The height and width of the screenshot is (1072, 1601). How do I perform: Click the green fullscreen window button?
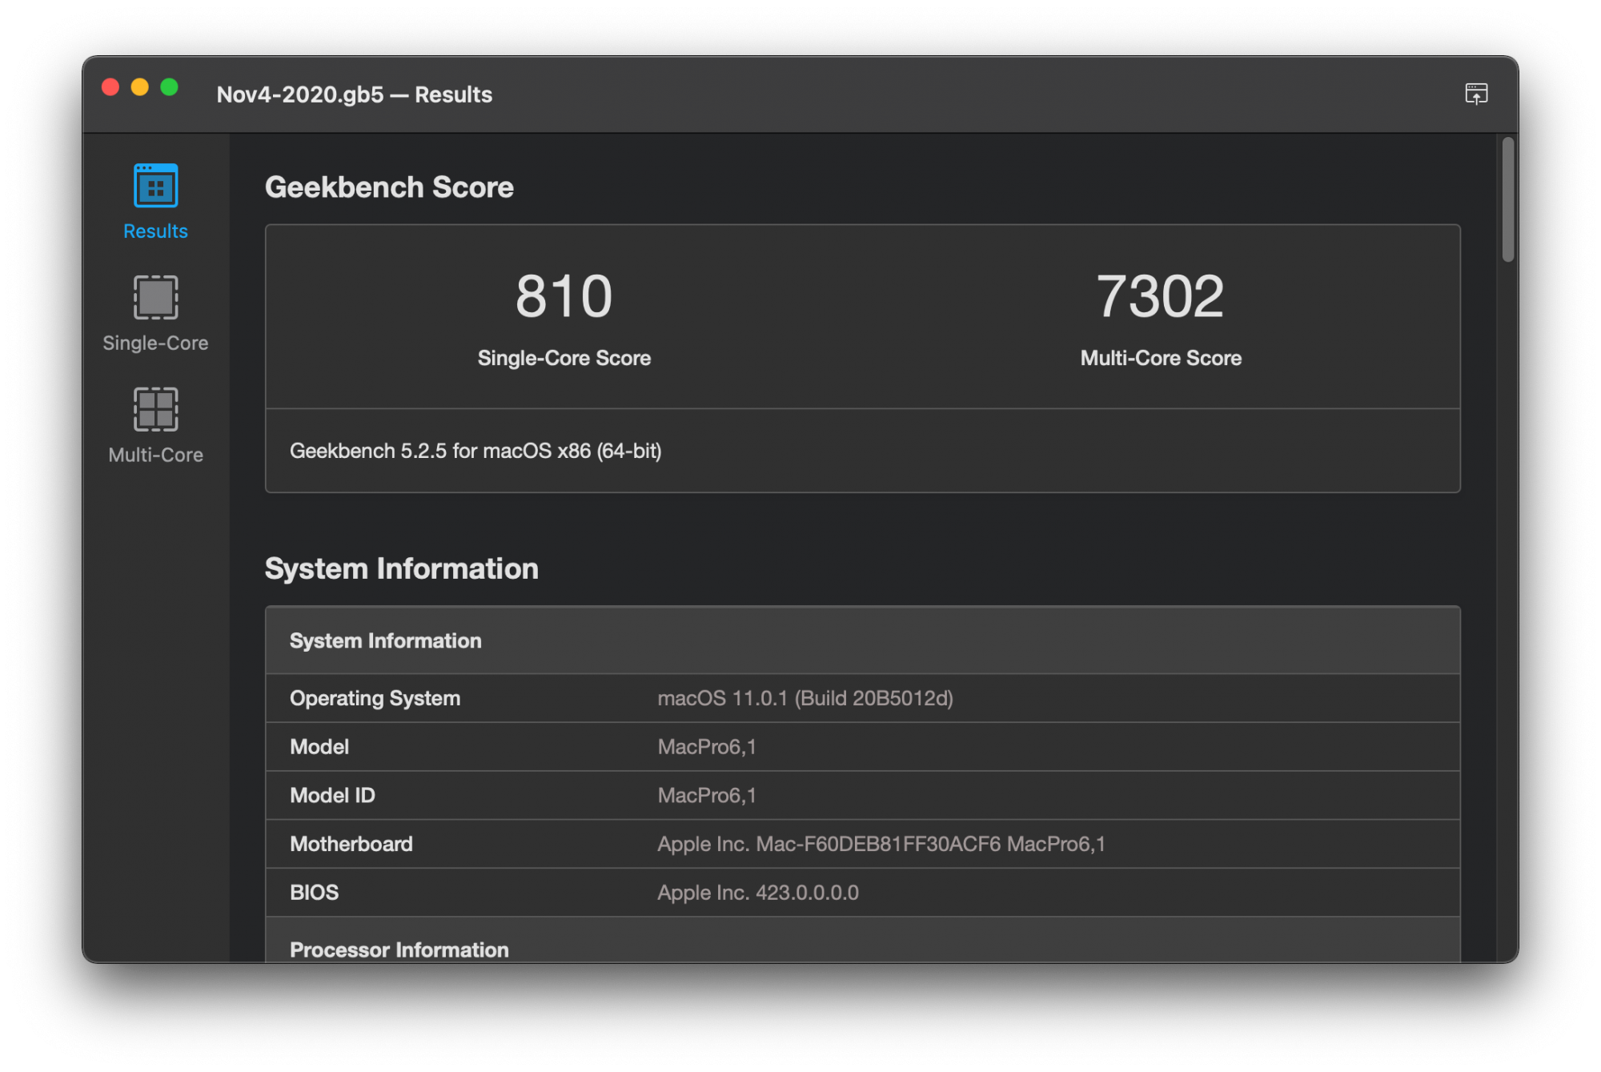click(x=169, y=87)
